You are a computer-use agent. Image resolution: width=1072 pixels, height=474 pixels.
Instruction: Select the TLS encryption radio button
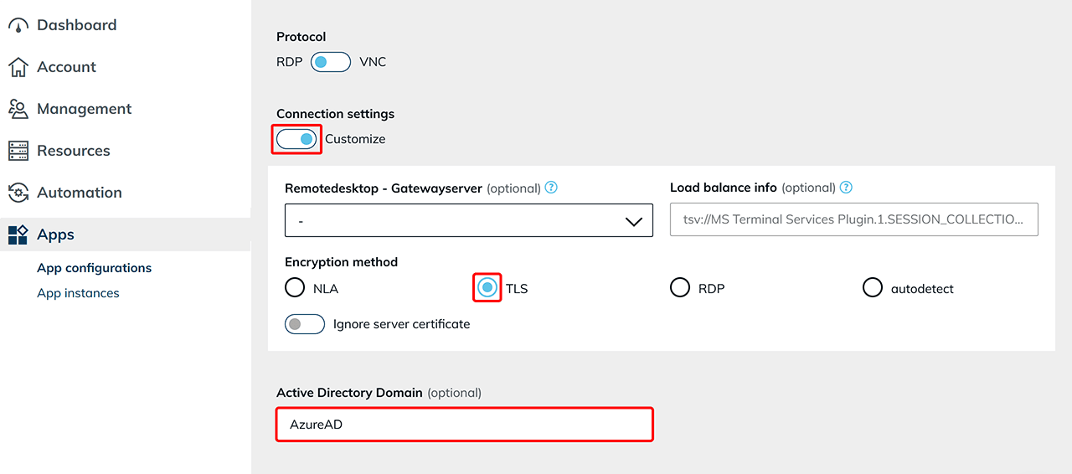click(487, 288)
